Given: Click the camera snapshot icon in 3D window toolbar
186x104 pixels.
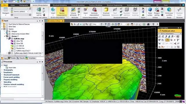Looking at the screenshot, I should [148, 24].
